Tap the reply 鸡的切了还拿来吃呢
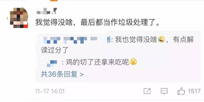This screenshot has width=204, height=102. [97, 63]
